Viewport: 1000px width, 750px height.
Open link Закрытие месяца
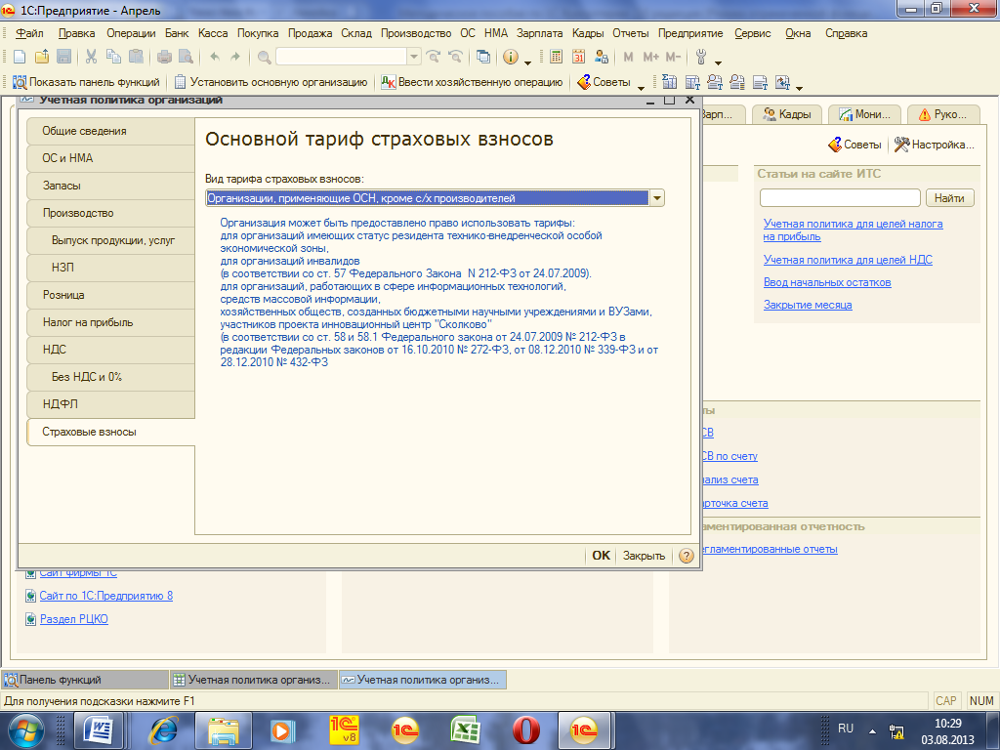[808, 305]
